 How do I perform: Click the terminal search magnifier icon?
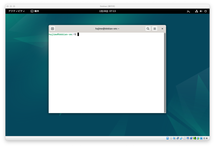pyautogui.click(x=148, y=29)
